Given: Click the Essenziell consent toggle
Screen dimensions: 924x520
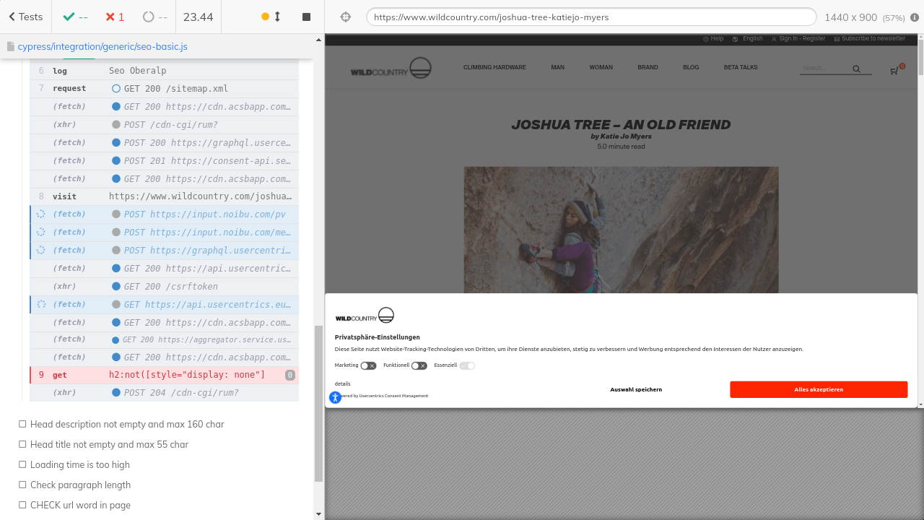Looking at the screenshot, I should pyautogui.click(x=467, y=365).
